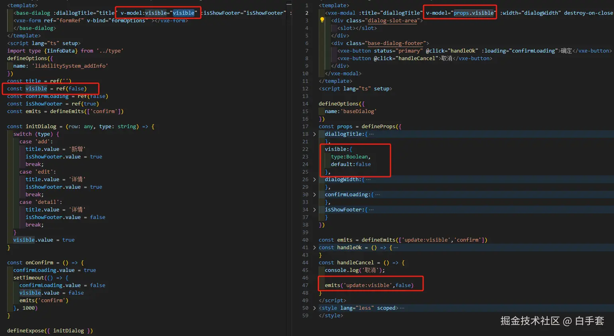614x336 pixels.
Task: Click the "<slot></slot>" line
Action: tap(357, 28)
